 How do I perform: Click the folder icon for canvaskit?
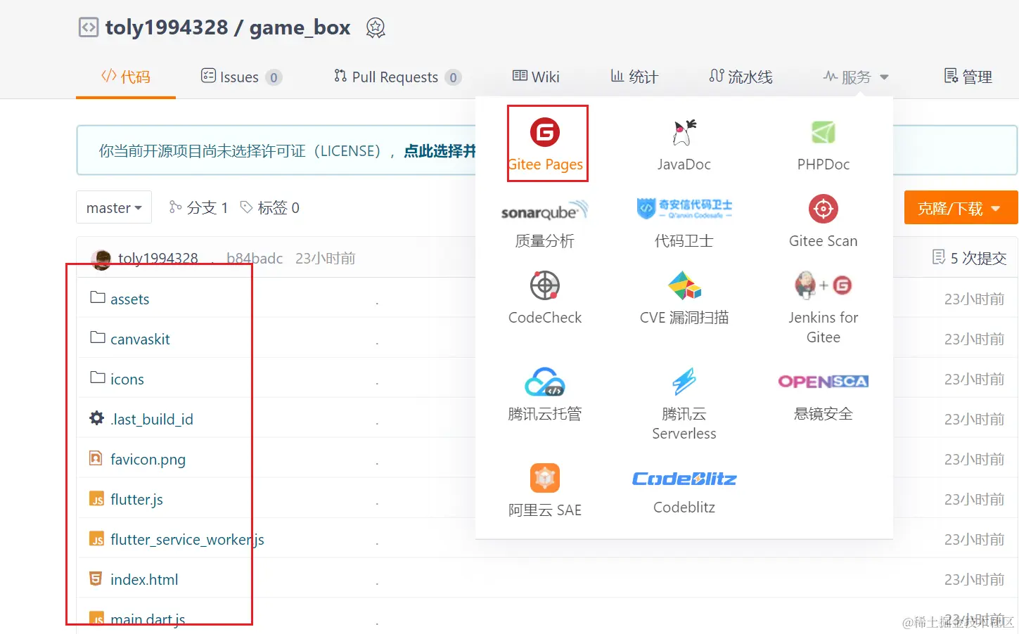coord(98,338)
